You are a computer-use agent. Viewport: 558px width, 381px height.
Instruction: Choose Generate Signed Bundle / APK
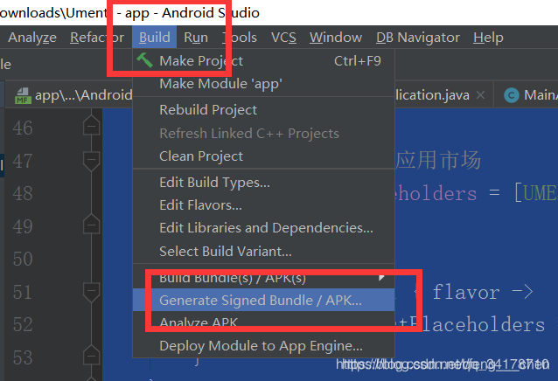click(x=264, y=300)
